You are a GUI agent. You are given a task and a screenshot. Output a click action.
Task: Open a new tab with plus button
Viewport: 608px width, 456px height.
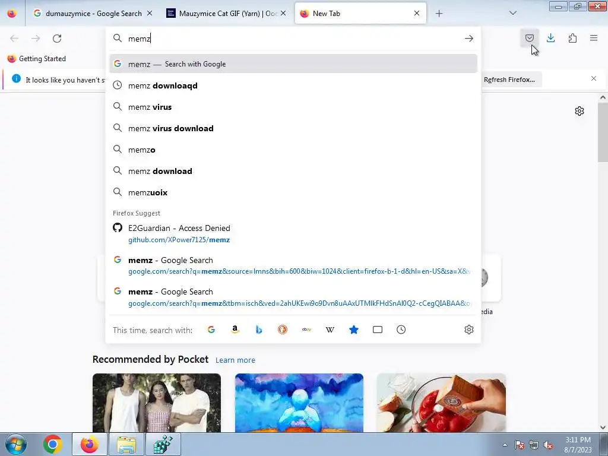439,13
